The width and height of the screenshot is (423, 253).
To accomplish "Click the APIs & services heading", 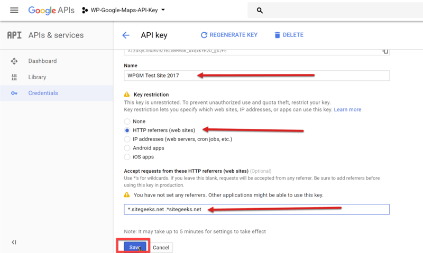I will coord(56,35).
